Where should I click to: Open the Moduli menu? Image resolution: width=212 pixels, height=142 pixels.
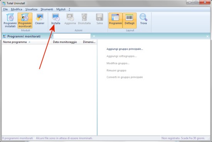pyautogui.click(x=61, y=9)
